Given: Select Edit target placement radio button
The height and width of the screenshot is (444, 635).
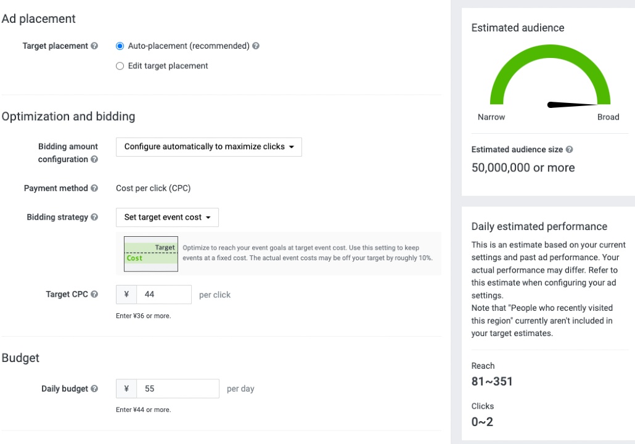Looking at the screenshot, I should pos(120,66).
